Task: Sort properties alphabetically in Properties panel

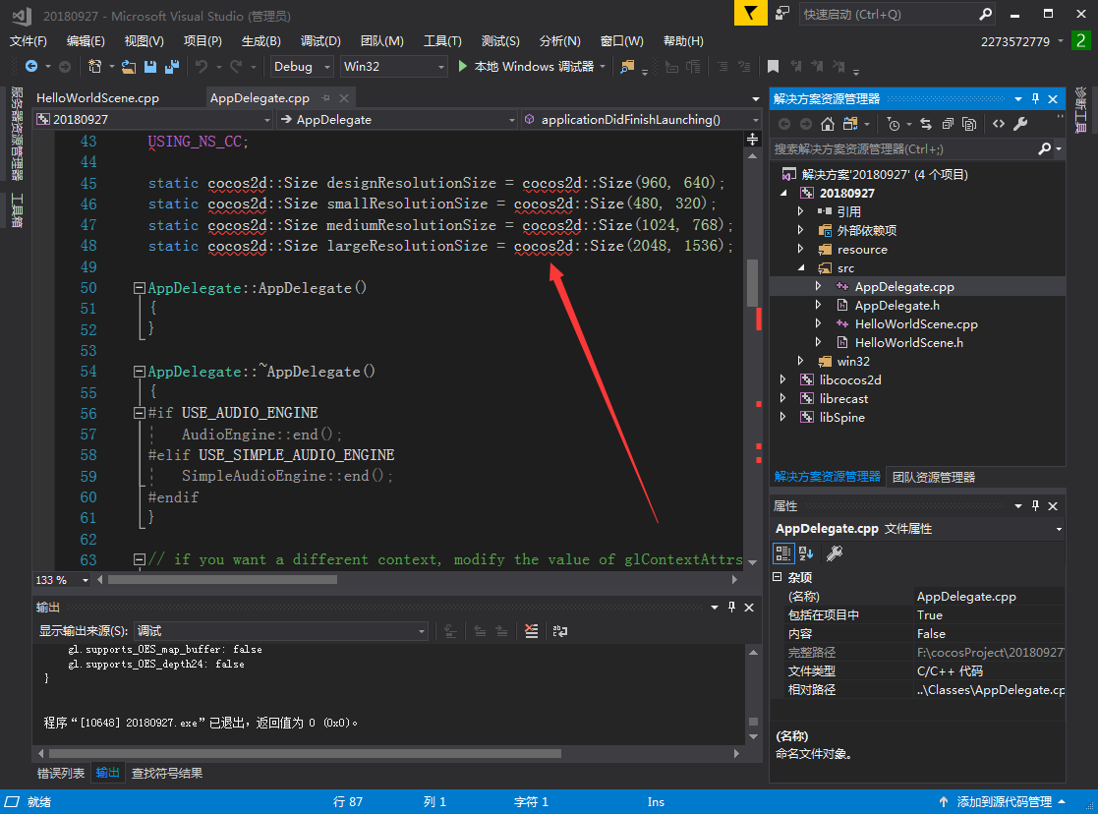Action: 806,553
